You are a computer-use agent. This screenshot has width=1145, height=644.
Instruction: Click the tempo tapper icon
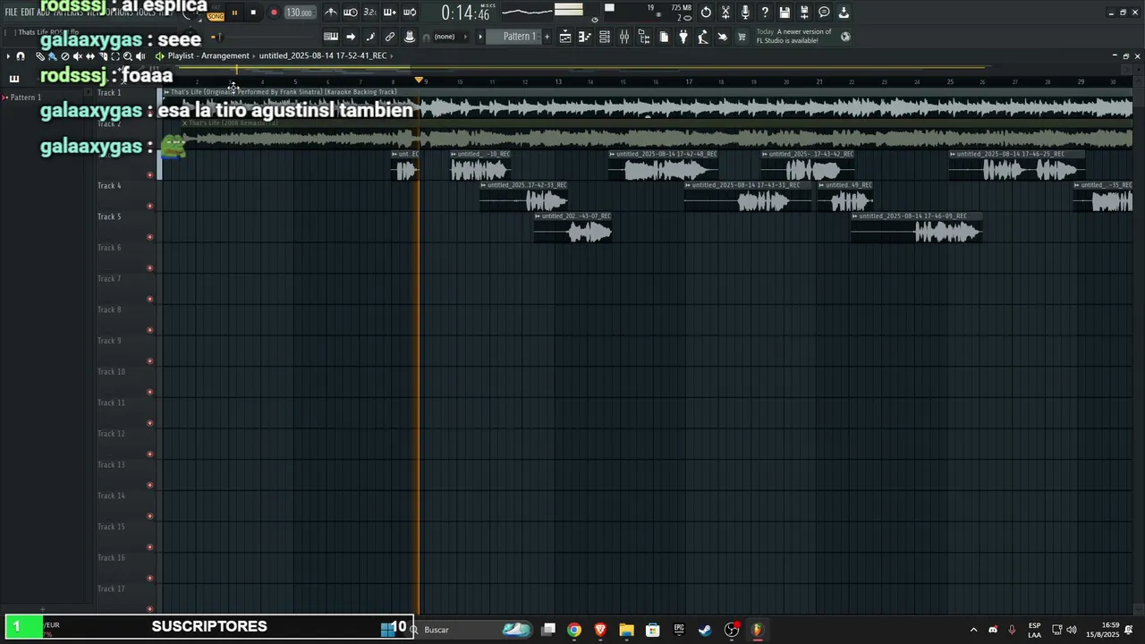703,37
